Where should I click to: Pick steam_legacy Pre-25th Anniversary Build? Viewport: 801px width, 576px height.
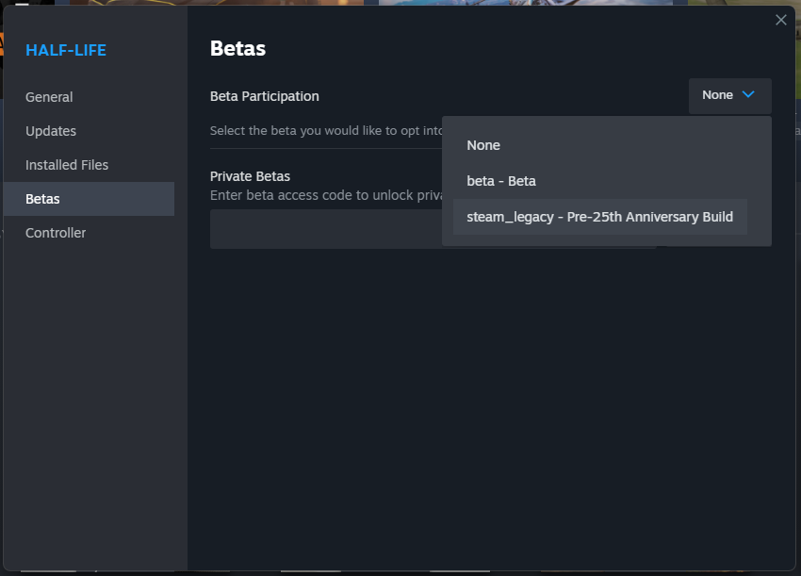[599, 217]
